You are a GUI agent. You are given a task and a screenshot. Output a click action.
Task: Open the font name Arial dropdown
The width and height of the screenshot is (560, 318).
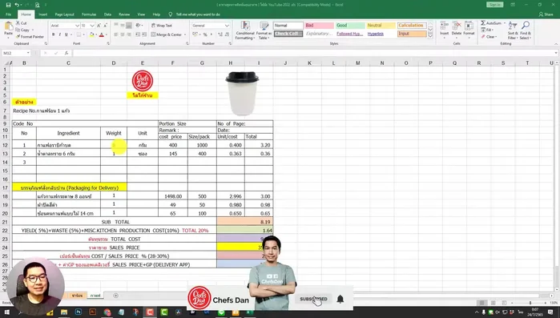click(x=77, y=26)
